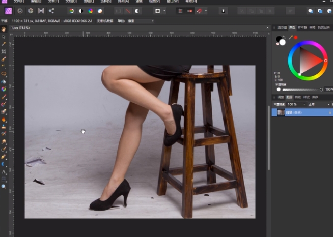The height and width of the screenshot is (237, 333).
Task: Close the 1.jpg document tab
Action: [x=267, y=28]
